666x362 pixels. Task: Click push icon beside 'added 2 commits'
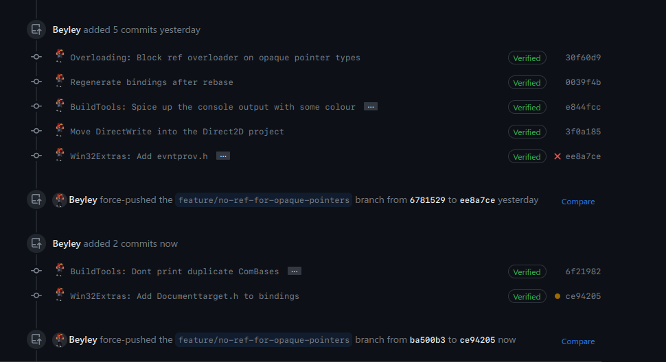(x=36, y=243)
